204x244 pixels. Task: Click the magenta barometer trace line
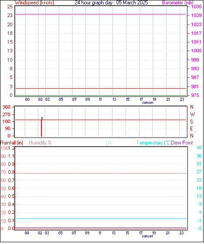[x=101, y=14]
